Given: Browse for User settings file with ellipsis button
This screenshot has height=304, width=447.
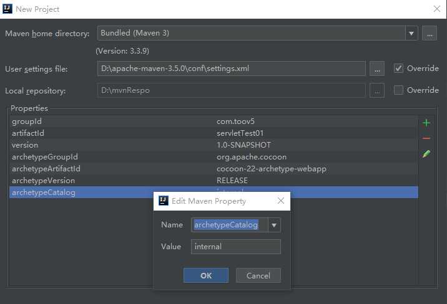Looking at the screenshot, I should click(x=377, y=69).
